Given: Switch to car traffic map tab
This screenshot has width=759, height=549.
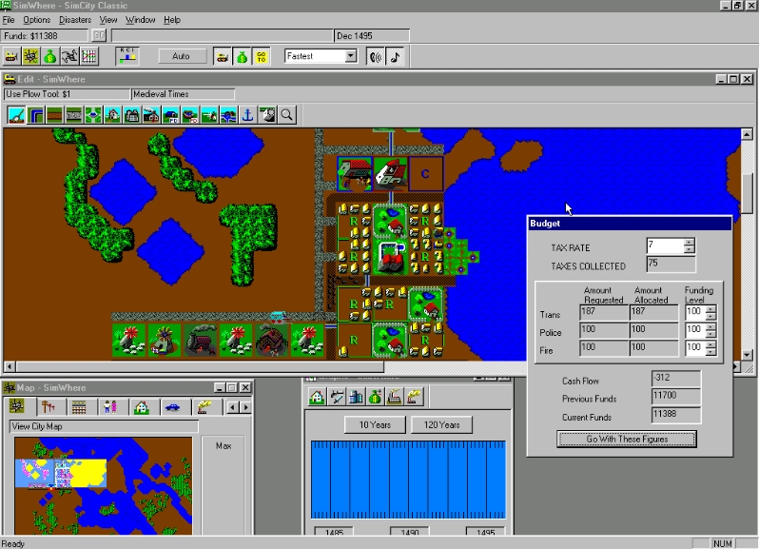Looking at the screenshot, I should point(172,407).
